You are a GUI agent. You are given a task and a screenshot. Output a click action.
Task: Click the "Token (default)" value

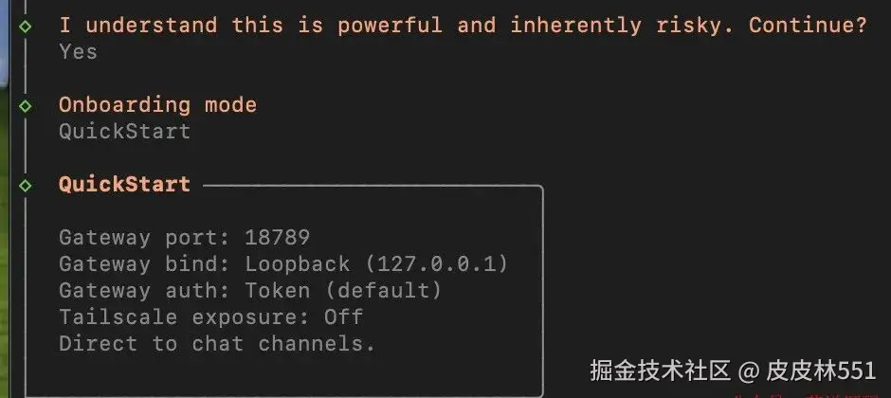(343, 290)
